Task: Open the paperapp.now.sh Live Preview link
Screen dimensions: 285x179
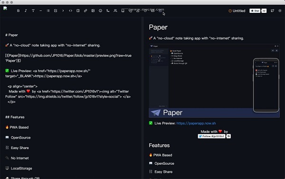Action: pos(196,123)
